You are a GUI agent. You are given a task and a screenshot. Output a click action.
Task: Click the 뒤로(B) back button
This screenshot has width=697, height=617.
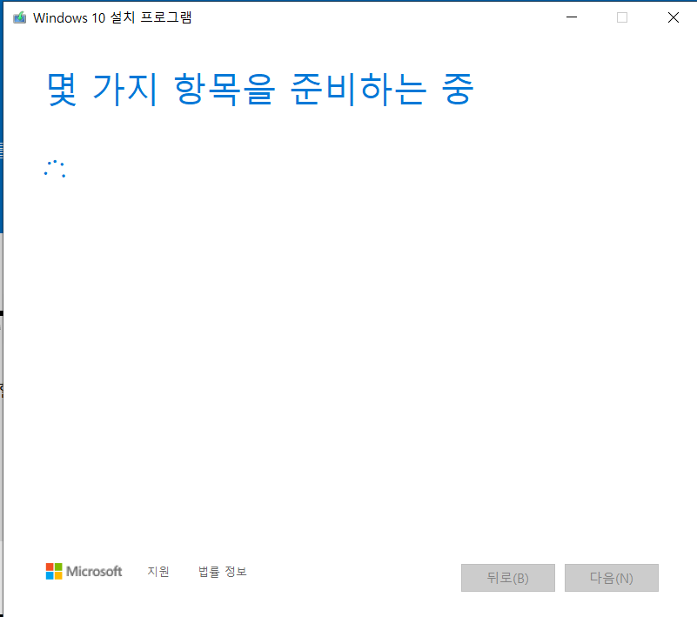[x=508, y=578]
